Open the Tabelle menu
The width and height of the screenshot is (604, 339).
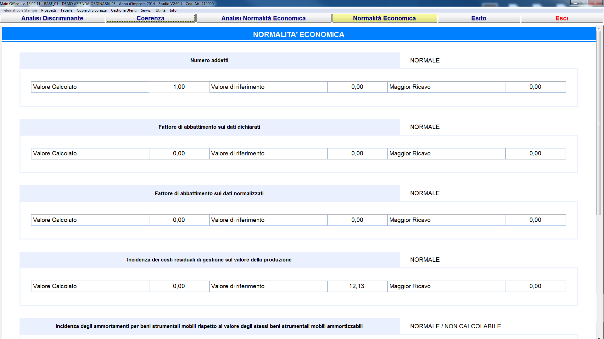(x=66, y=10)
